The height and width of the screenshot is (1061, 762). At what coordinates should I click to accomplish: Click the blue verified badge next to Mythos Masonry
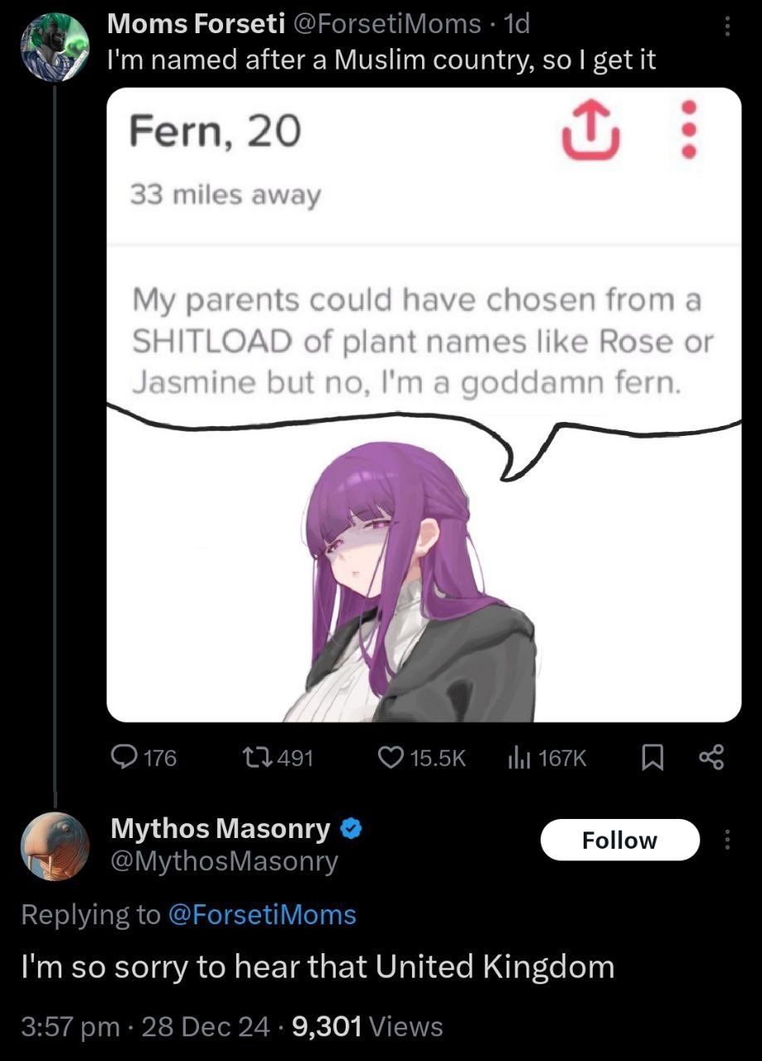pyautogui.click(x=351, y=828)
